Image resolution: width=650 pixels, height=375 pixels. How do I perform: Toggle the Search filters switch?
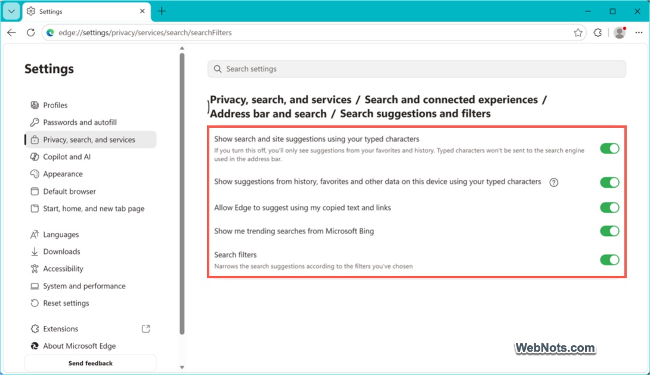click(x=609, y=260)
